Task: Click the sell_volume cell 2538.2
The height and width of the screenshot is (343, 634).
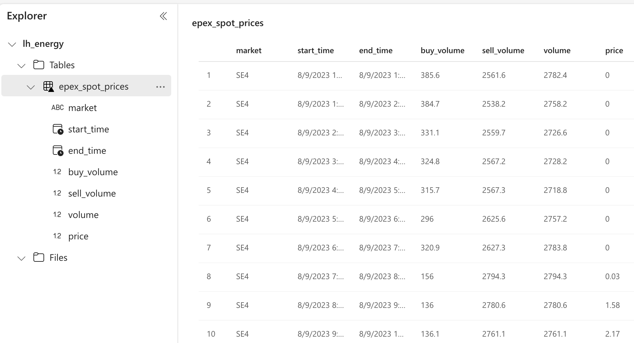Action: [x=494, y=104]
